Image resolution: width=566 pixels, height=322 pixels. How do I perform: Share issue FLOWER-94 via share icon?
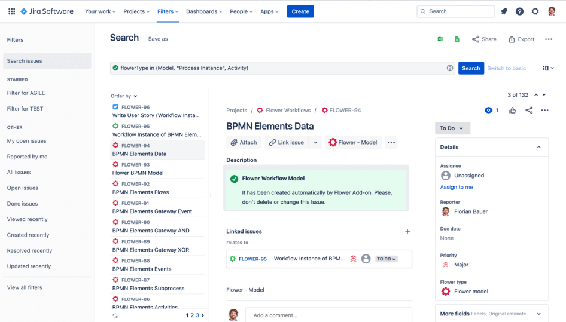pyautogui.click(x=529, y=111)
